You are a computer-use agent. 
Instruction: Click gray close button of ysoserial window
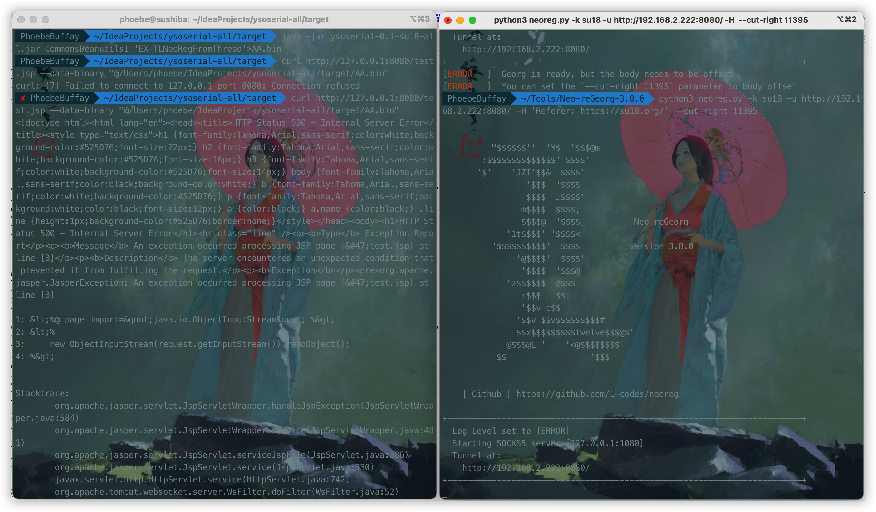point(21,20)
